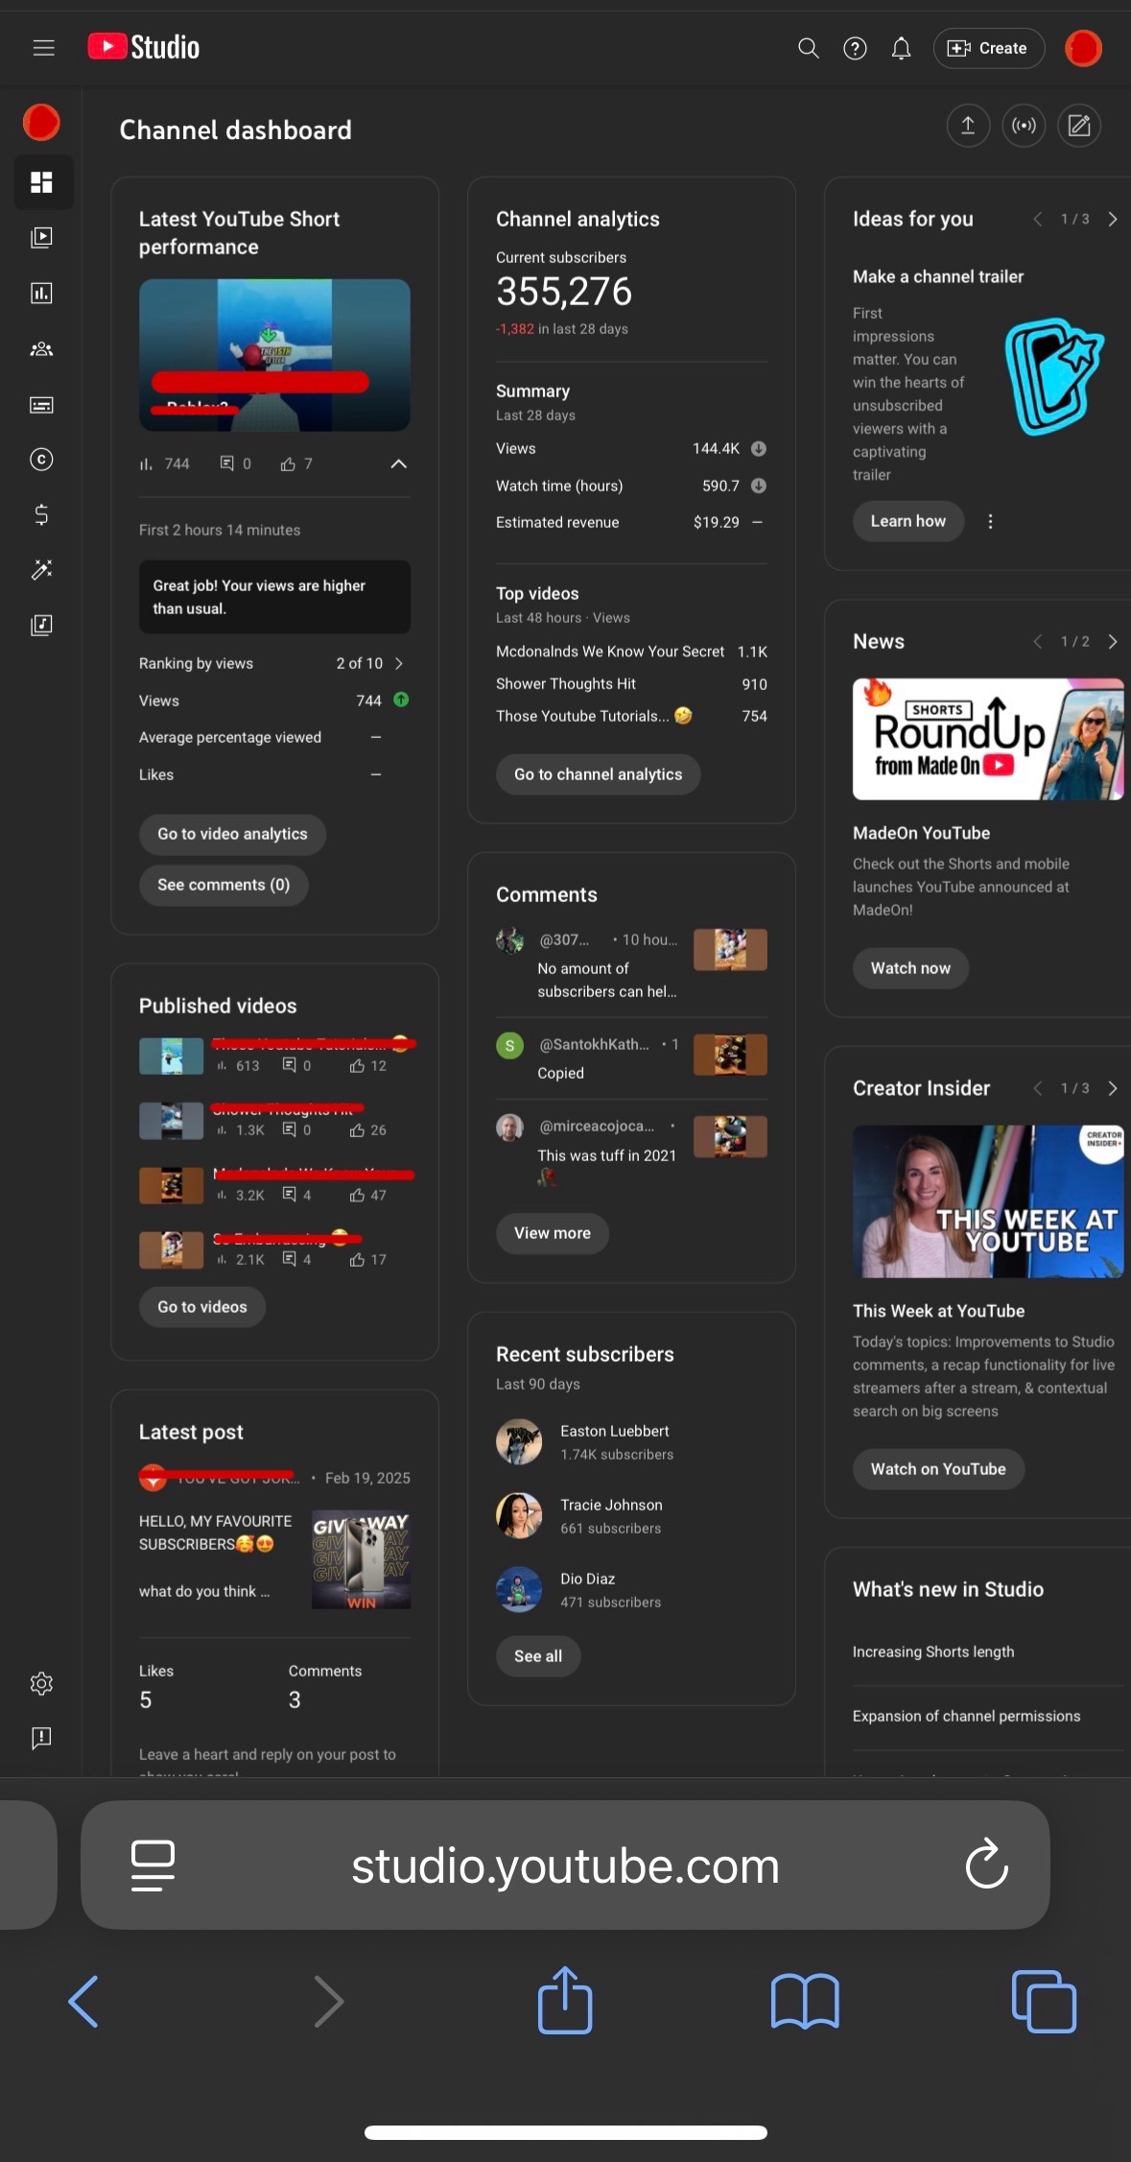The width and height of the screenshot is (1131, 2162).
Task: Click the upload videos icon
Action: tap(968, 126)
